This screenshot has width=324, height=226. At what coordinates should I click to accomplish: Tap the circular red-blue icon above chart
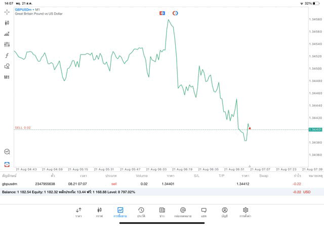point(175,13)
